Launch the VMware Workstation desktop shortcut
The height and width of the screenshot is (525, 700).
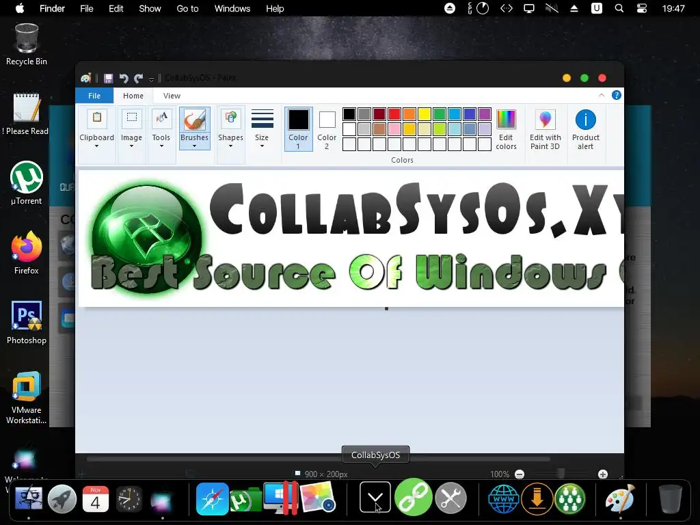pos(27,397)
